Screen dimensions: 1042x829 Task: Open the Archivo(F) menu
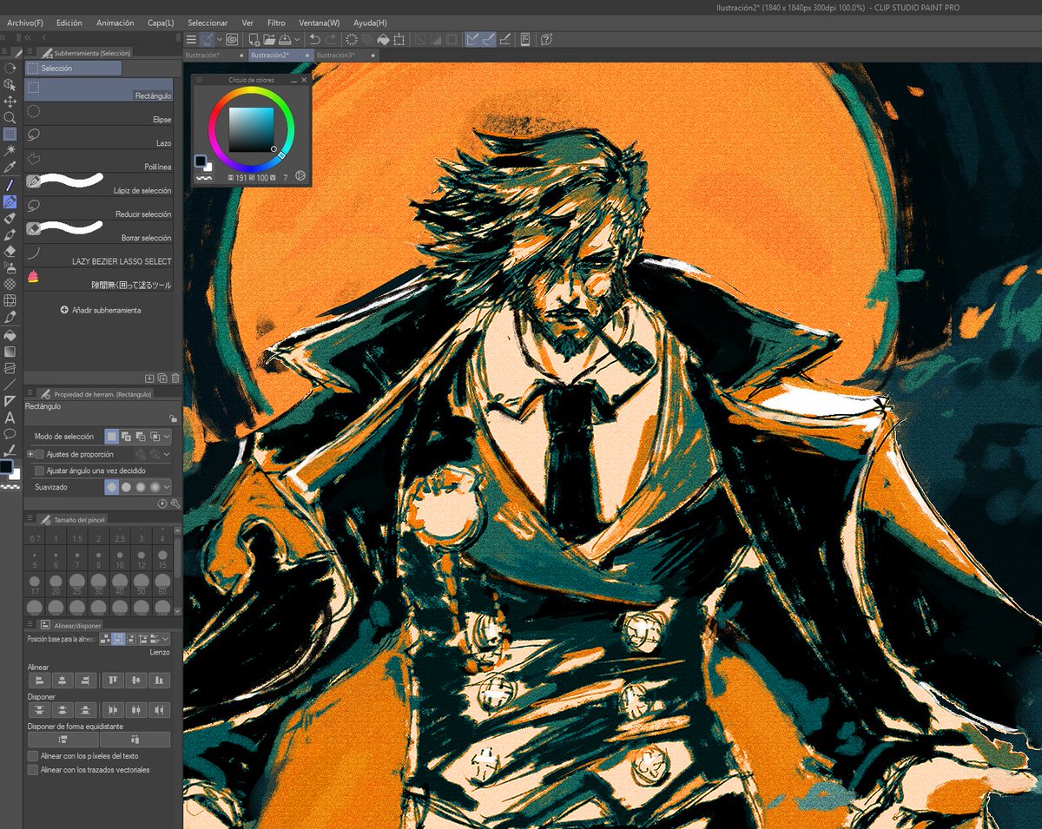pyautogui.click(x=25, y=23)
